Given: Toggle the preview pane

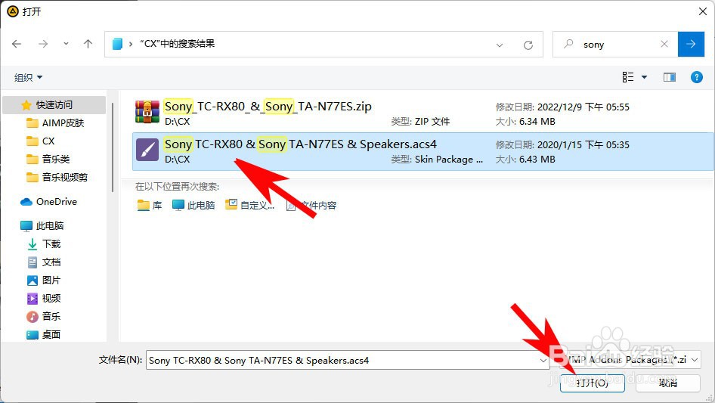Looking at the screenshot, I should pyautogui.click(x=670, y=77).
